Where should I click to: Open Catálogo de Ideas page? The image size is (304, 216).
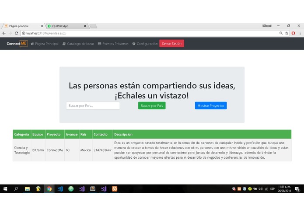pos(78,44)
